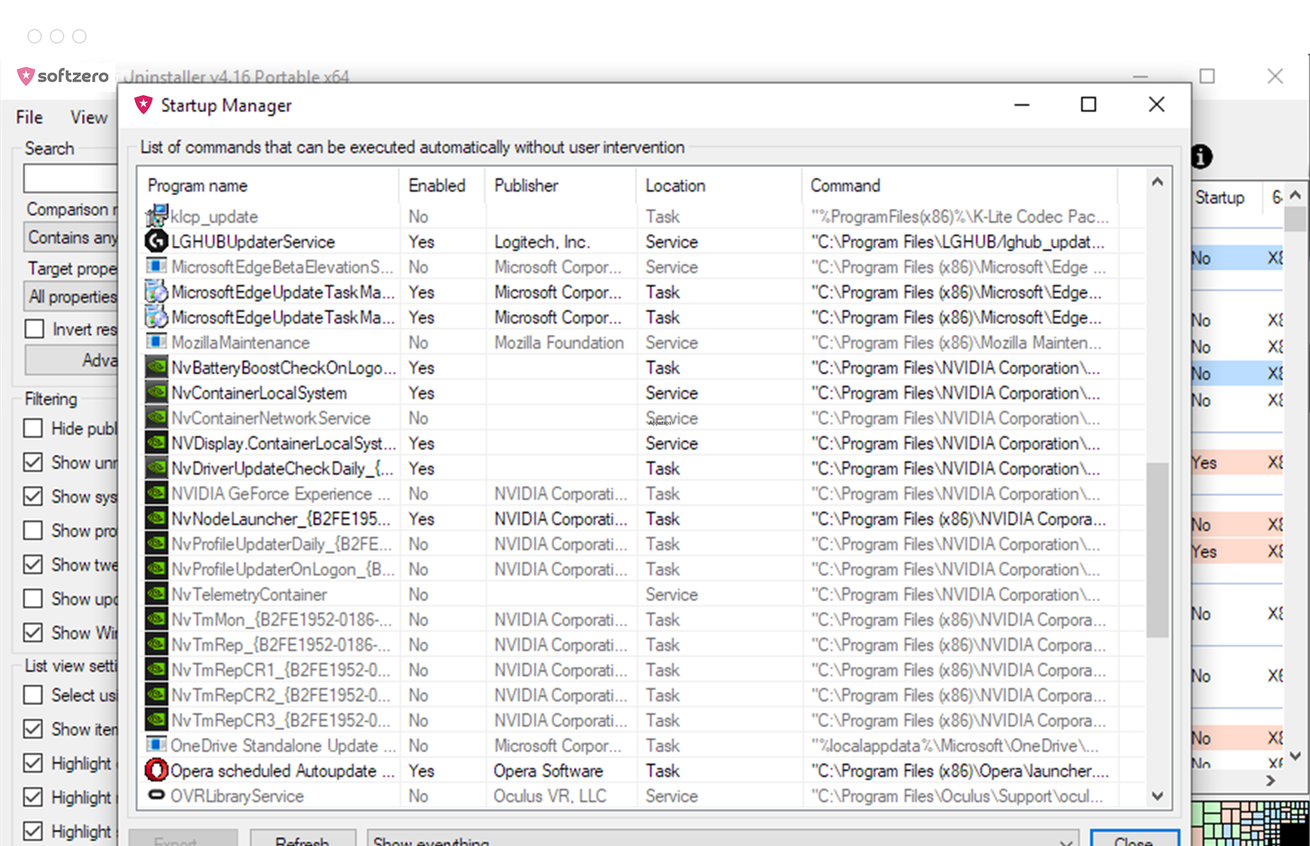Sort by Enabled column header
Image resolution: width=1310 pixels, height=846 pixels.
pyautogui.click(x=442, y=186)
